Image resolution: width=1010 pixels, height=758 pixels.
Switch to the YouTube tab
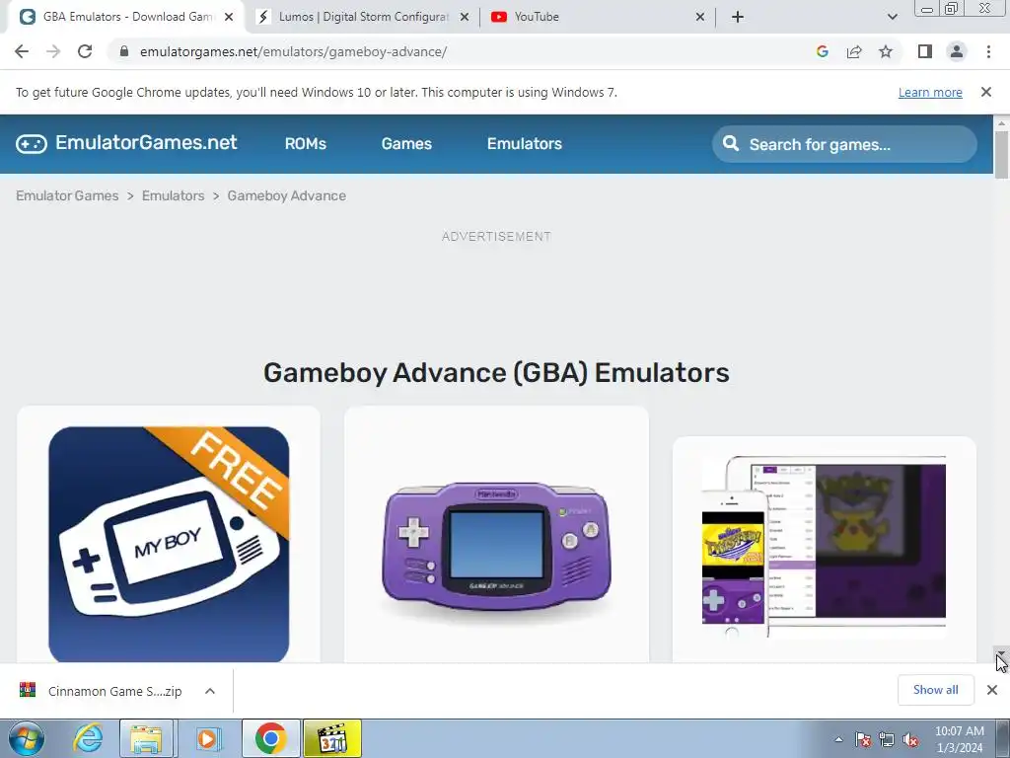[599, 17]
